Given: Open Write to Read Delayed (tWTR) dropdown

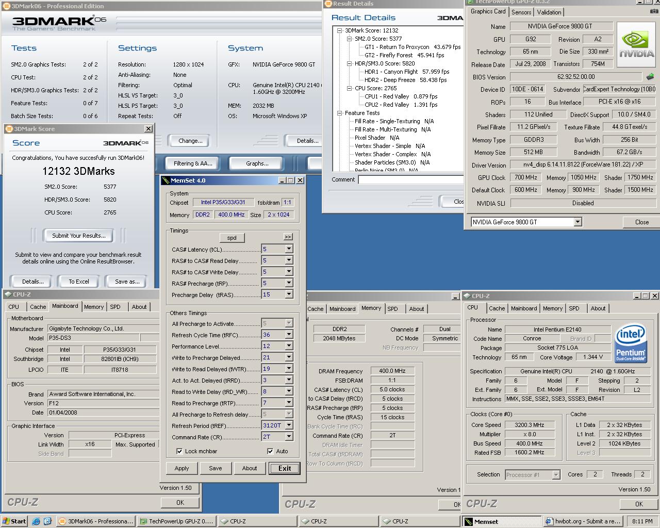Looking at the screenshot, I should pyautogui.click(x=289, y=369).
